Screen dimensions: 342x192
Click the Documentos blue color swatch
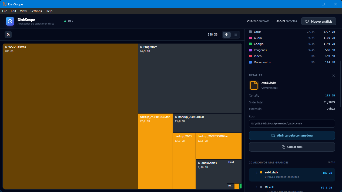pos(250,62)
